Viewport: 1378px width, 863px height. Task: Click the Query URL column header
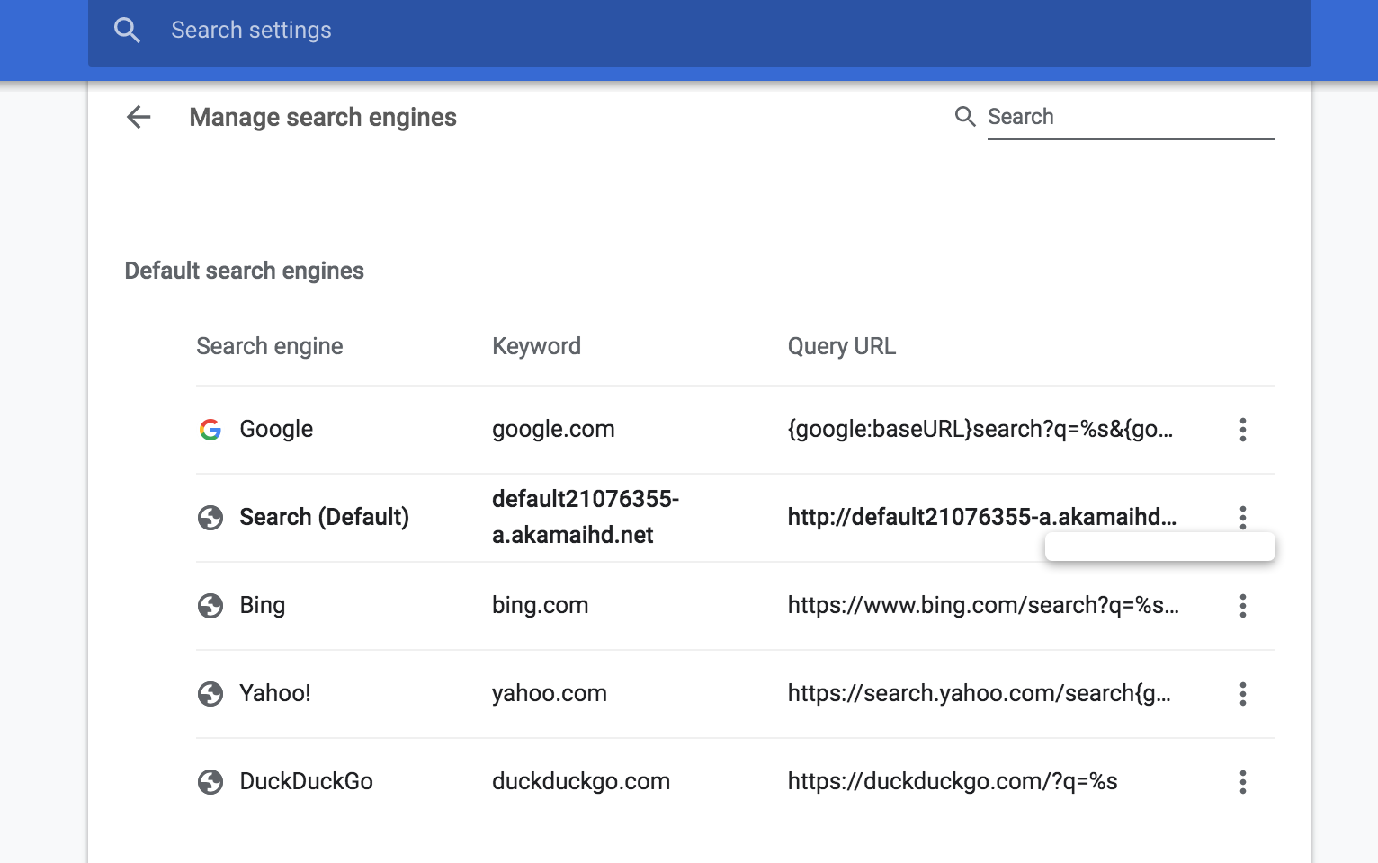point(841,347)
